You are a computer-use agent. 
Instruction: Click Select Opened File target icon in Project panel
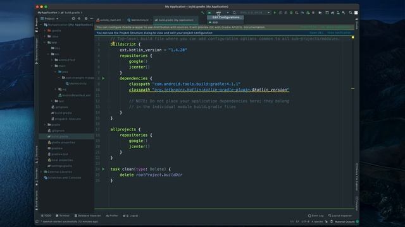point(73,18)
